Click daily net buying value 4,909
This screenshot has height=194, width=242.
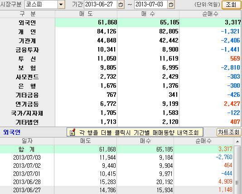click(x=225, y=182)
